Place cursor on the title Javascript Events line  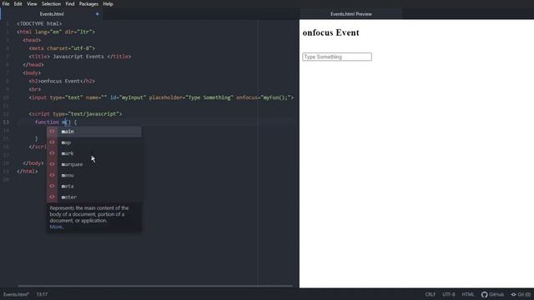click(x=80, y=57)
